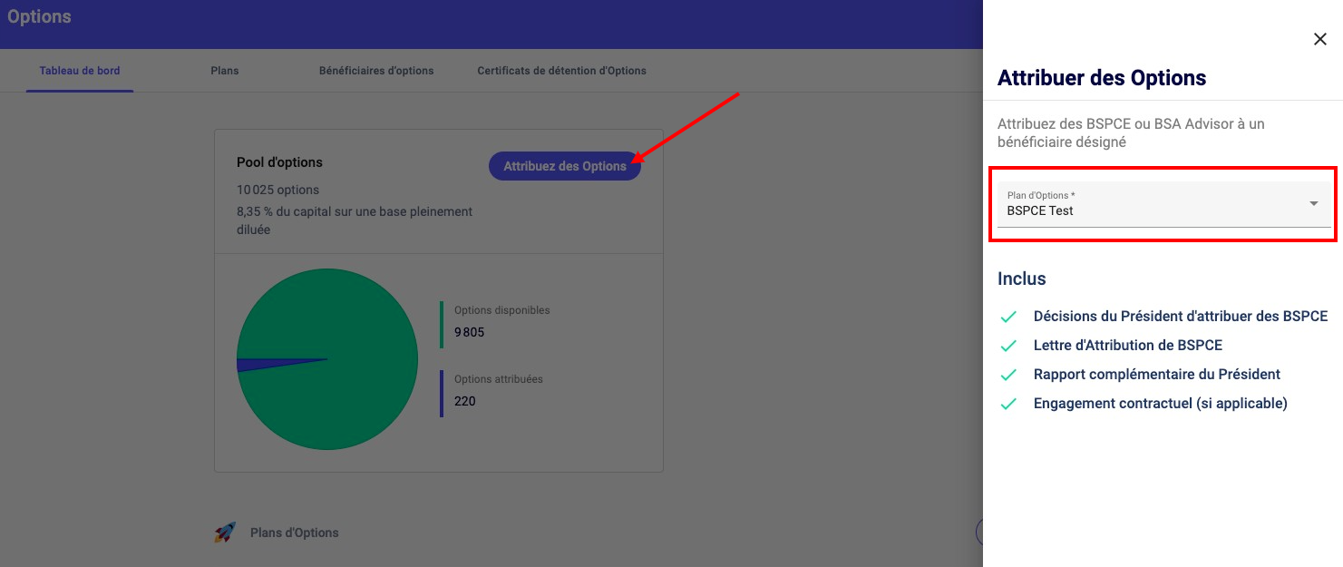Click the checkmark beside Engagement contractuel
The image size is (1343, 567).
[x=1007, y=404]
